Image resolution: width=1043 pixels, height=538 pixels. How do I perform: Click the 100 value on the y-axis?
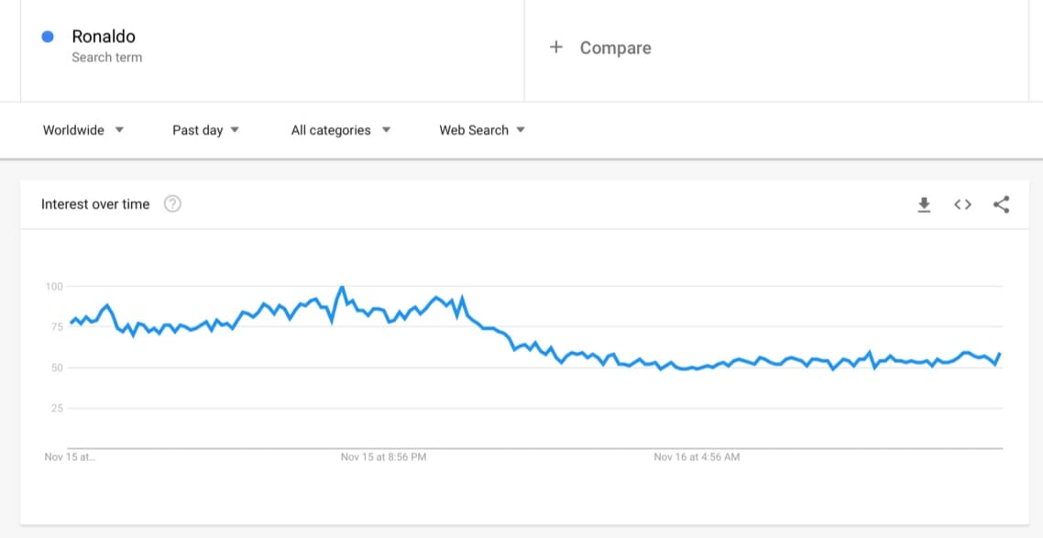tap(53, 287)
